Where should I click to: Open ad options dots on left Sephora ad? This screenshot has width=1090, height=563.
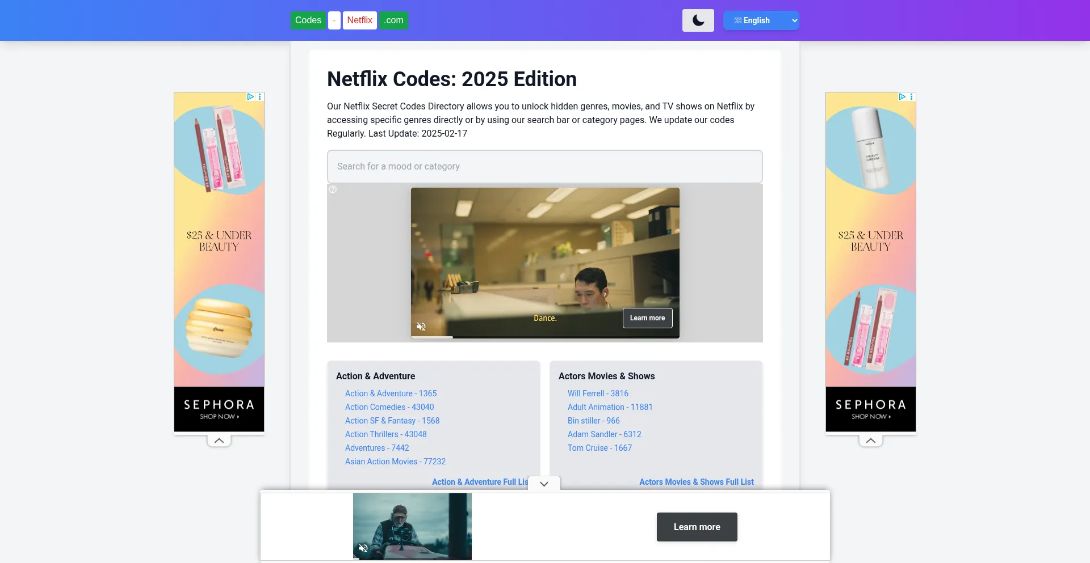click(260, 97)
